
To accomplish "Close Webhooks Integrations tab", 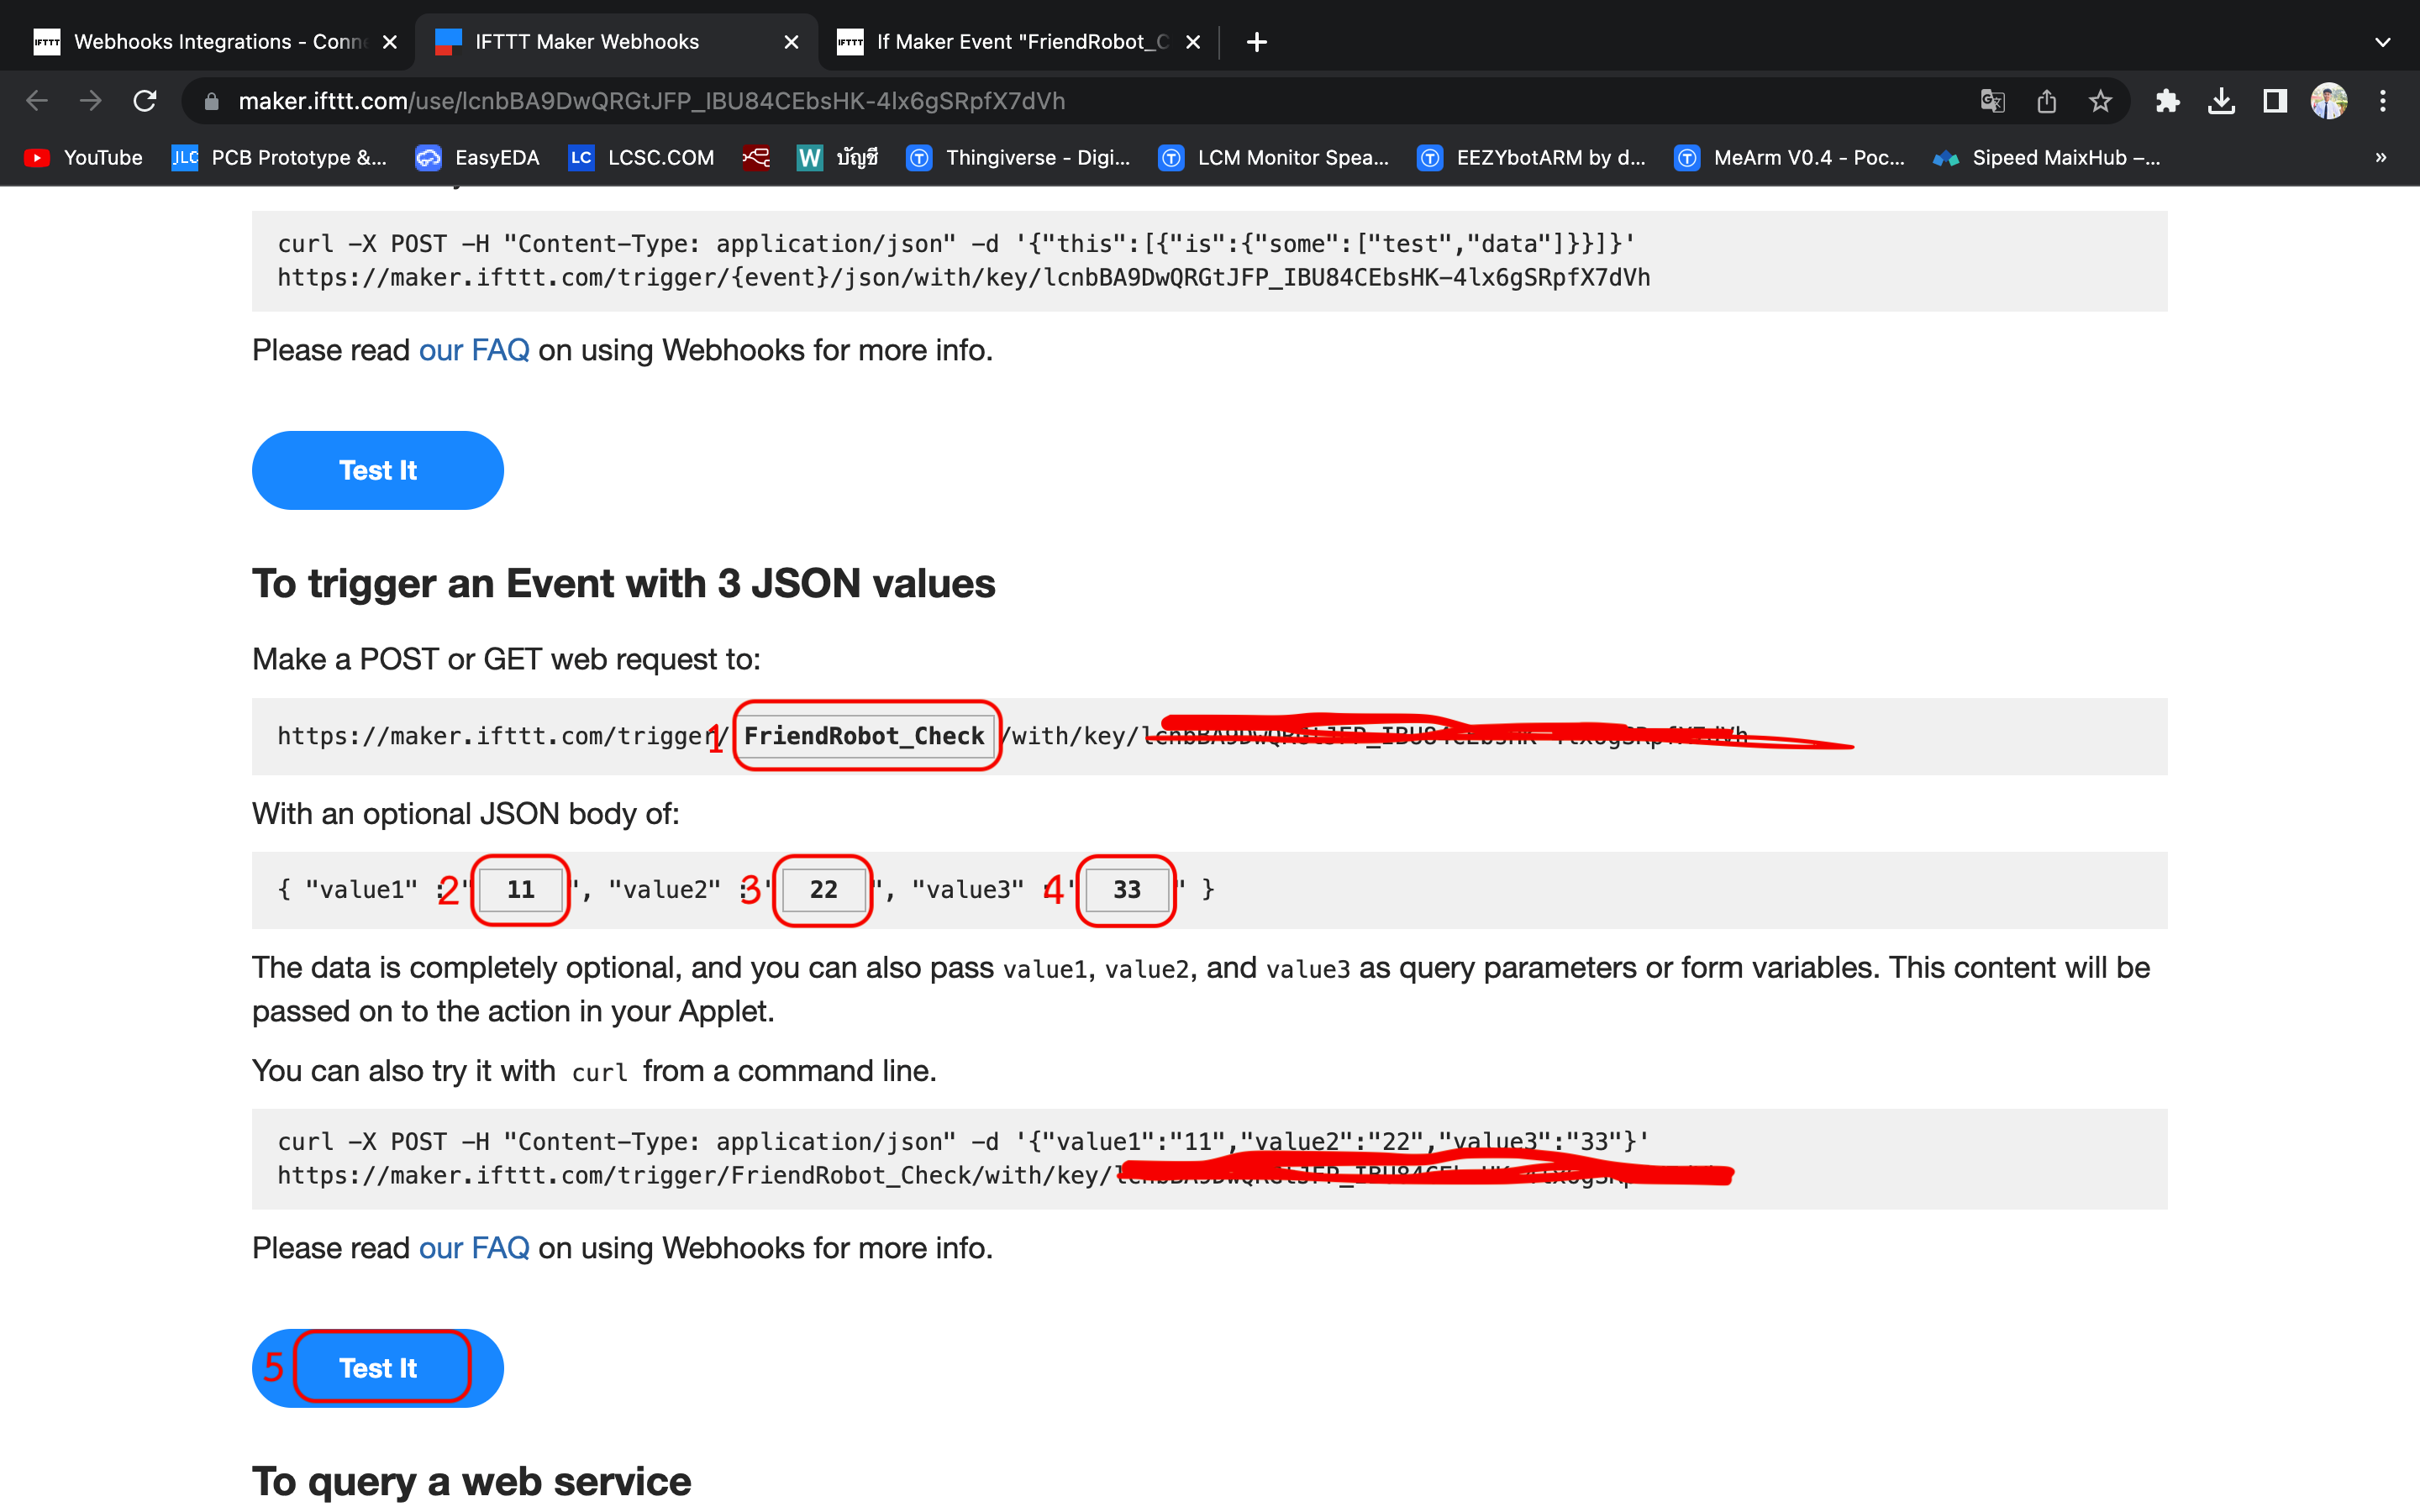I will point(390,42).
